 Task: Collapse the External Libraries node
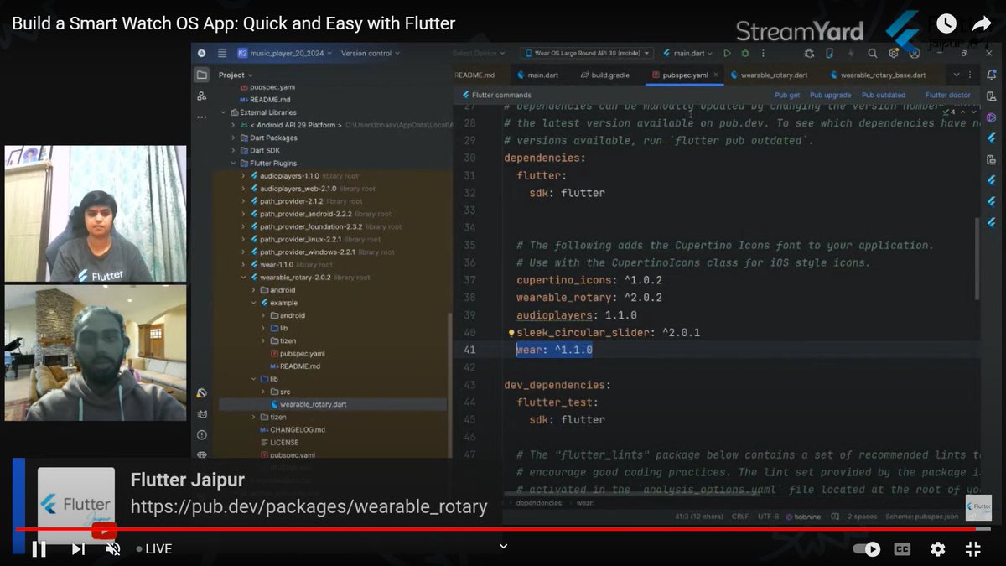223,112
